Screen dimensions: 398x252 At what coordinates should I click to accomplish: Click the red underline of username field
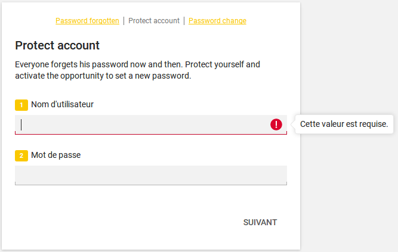[150, 134]
